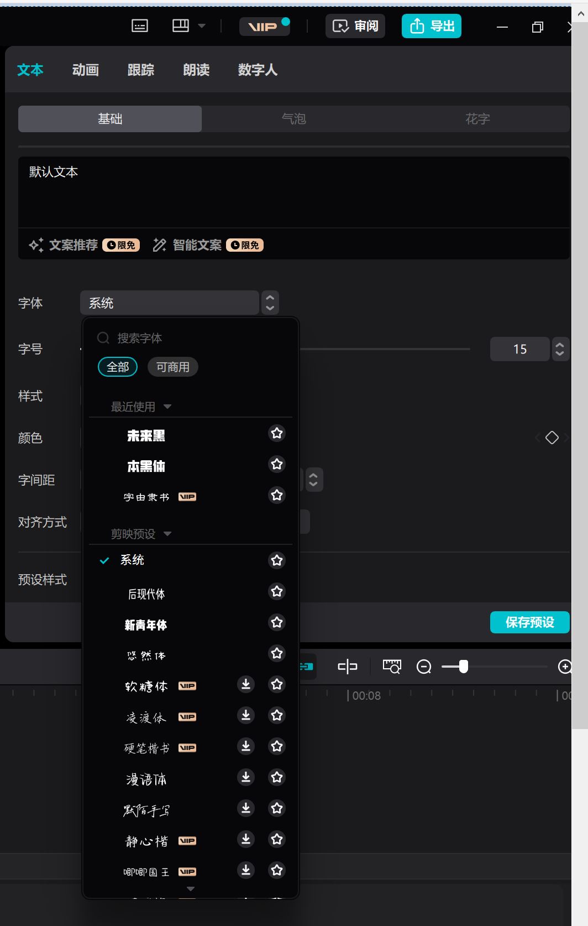Favorite the 未来黑 font star

pos(277,433)
